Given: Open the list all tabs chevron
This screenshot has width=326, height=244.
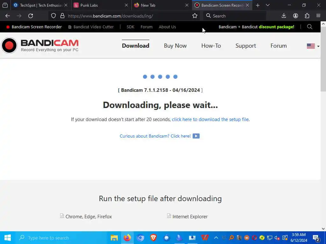Looking at the screenshot, I should coord(268,5).
